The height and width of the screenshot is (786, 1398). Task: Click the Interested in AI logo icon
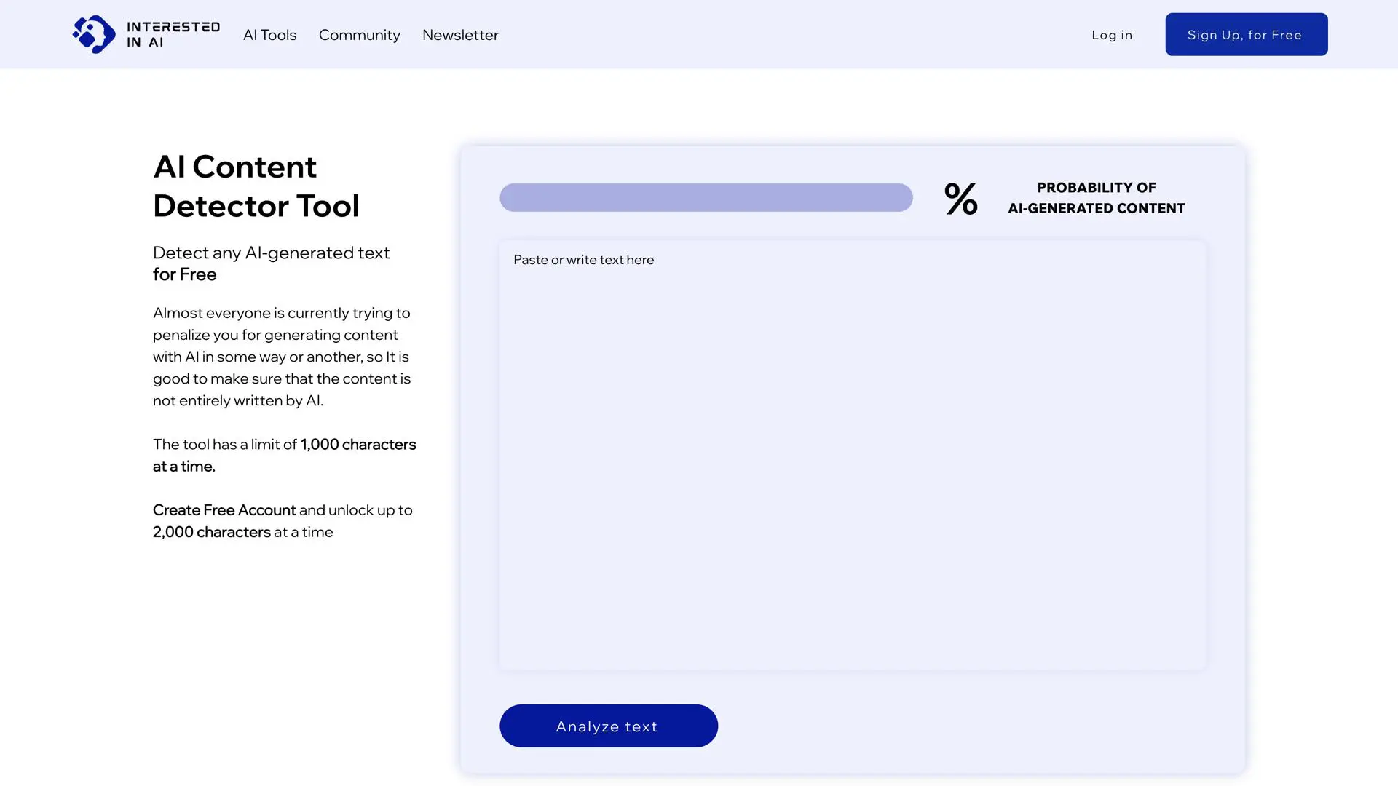[x=94, y=34]
